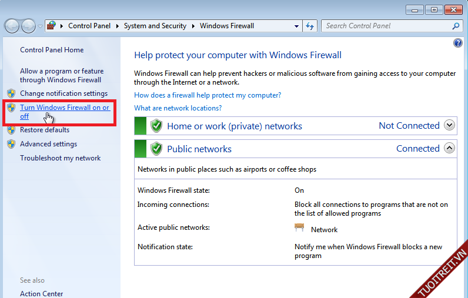This screenshot has width=468, height=298.
Task: Click the Back navigation arrow button
Action: coord(12,26)
